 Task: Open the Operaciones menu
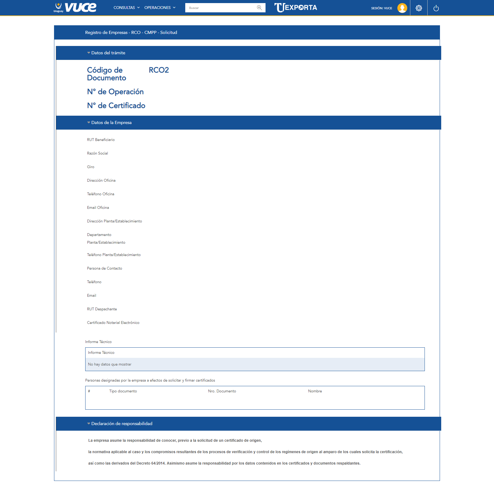click(160, 8)
